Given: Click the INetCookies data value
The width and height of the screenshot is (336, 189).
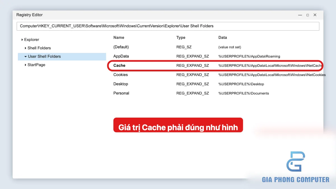Looking at the screenshot, I should [x=272, y=75].
